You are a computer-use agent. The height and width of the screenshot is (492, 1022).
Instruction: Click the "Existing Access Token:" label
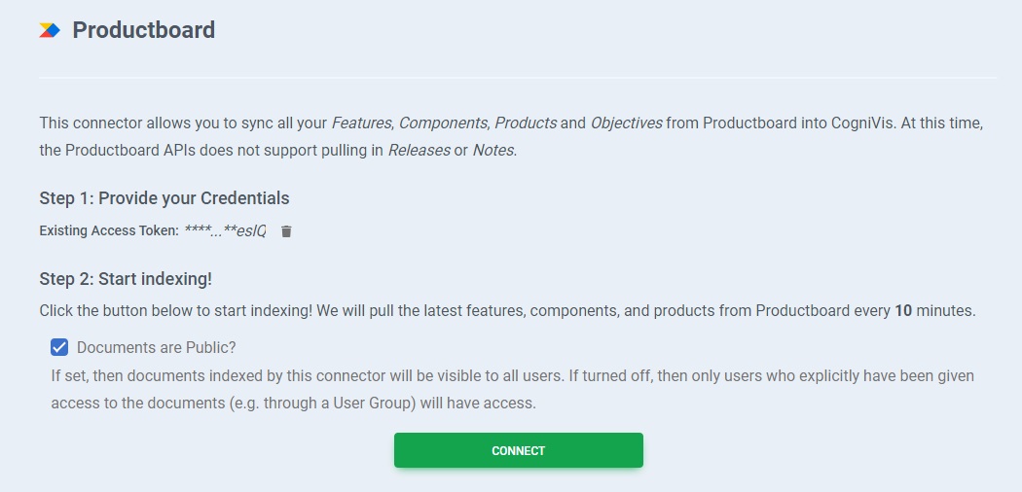[109, 231]
